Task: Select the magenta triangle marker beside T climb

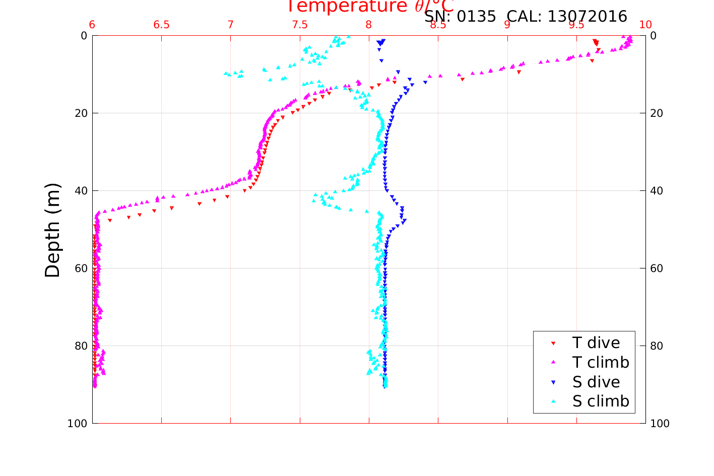Action: click(553, 362)
